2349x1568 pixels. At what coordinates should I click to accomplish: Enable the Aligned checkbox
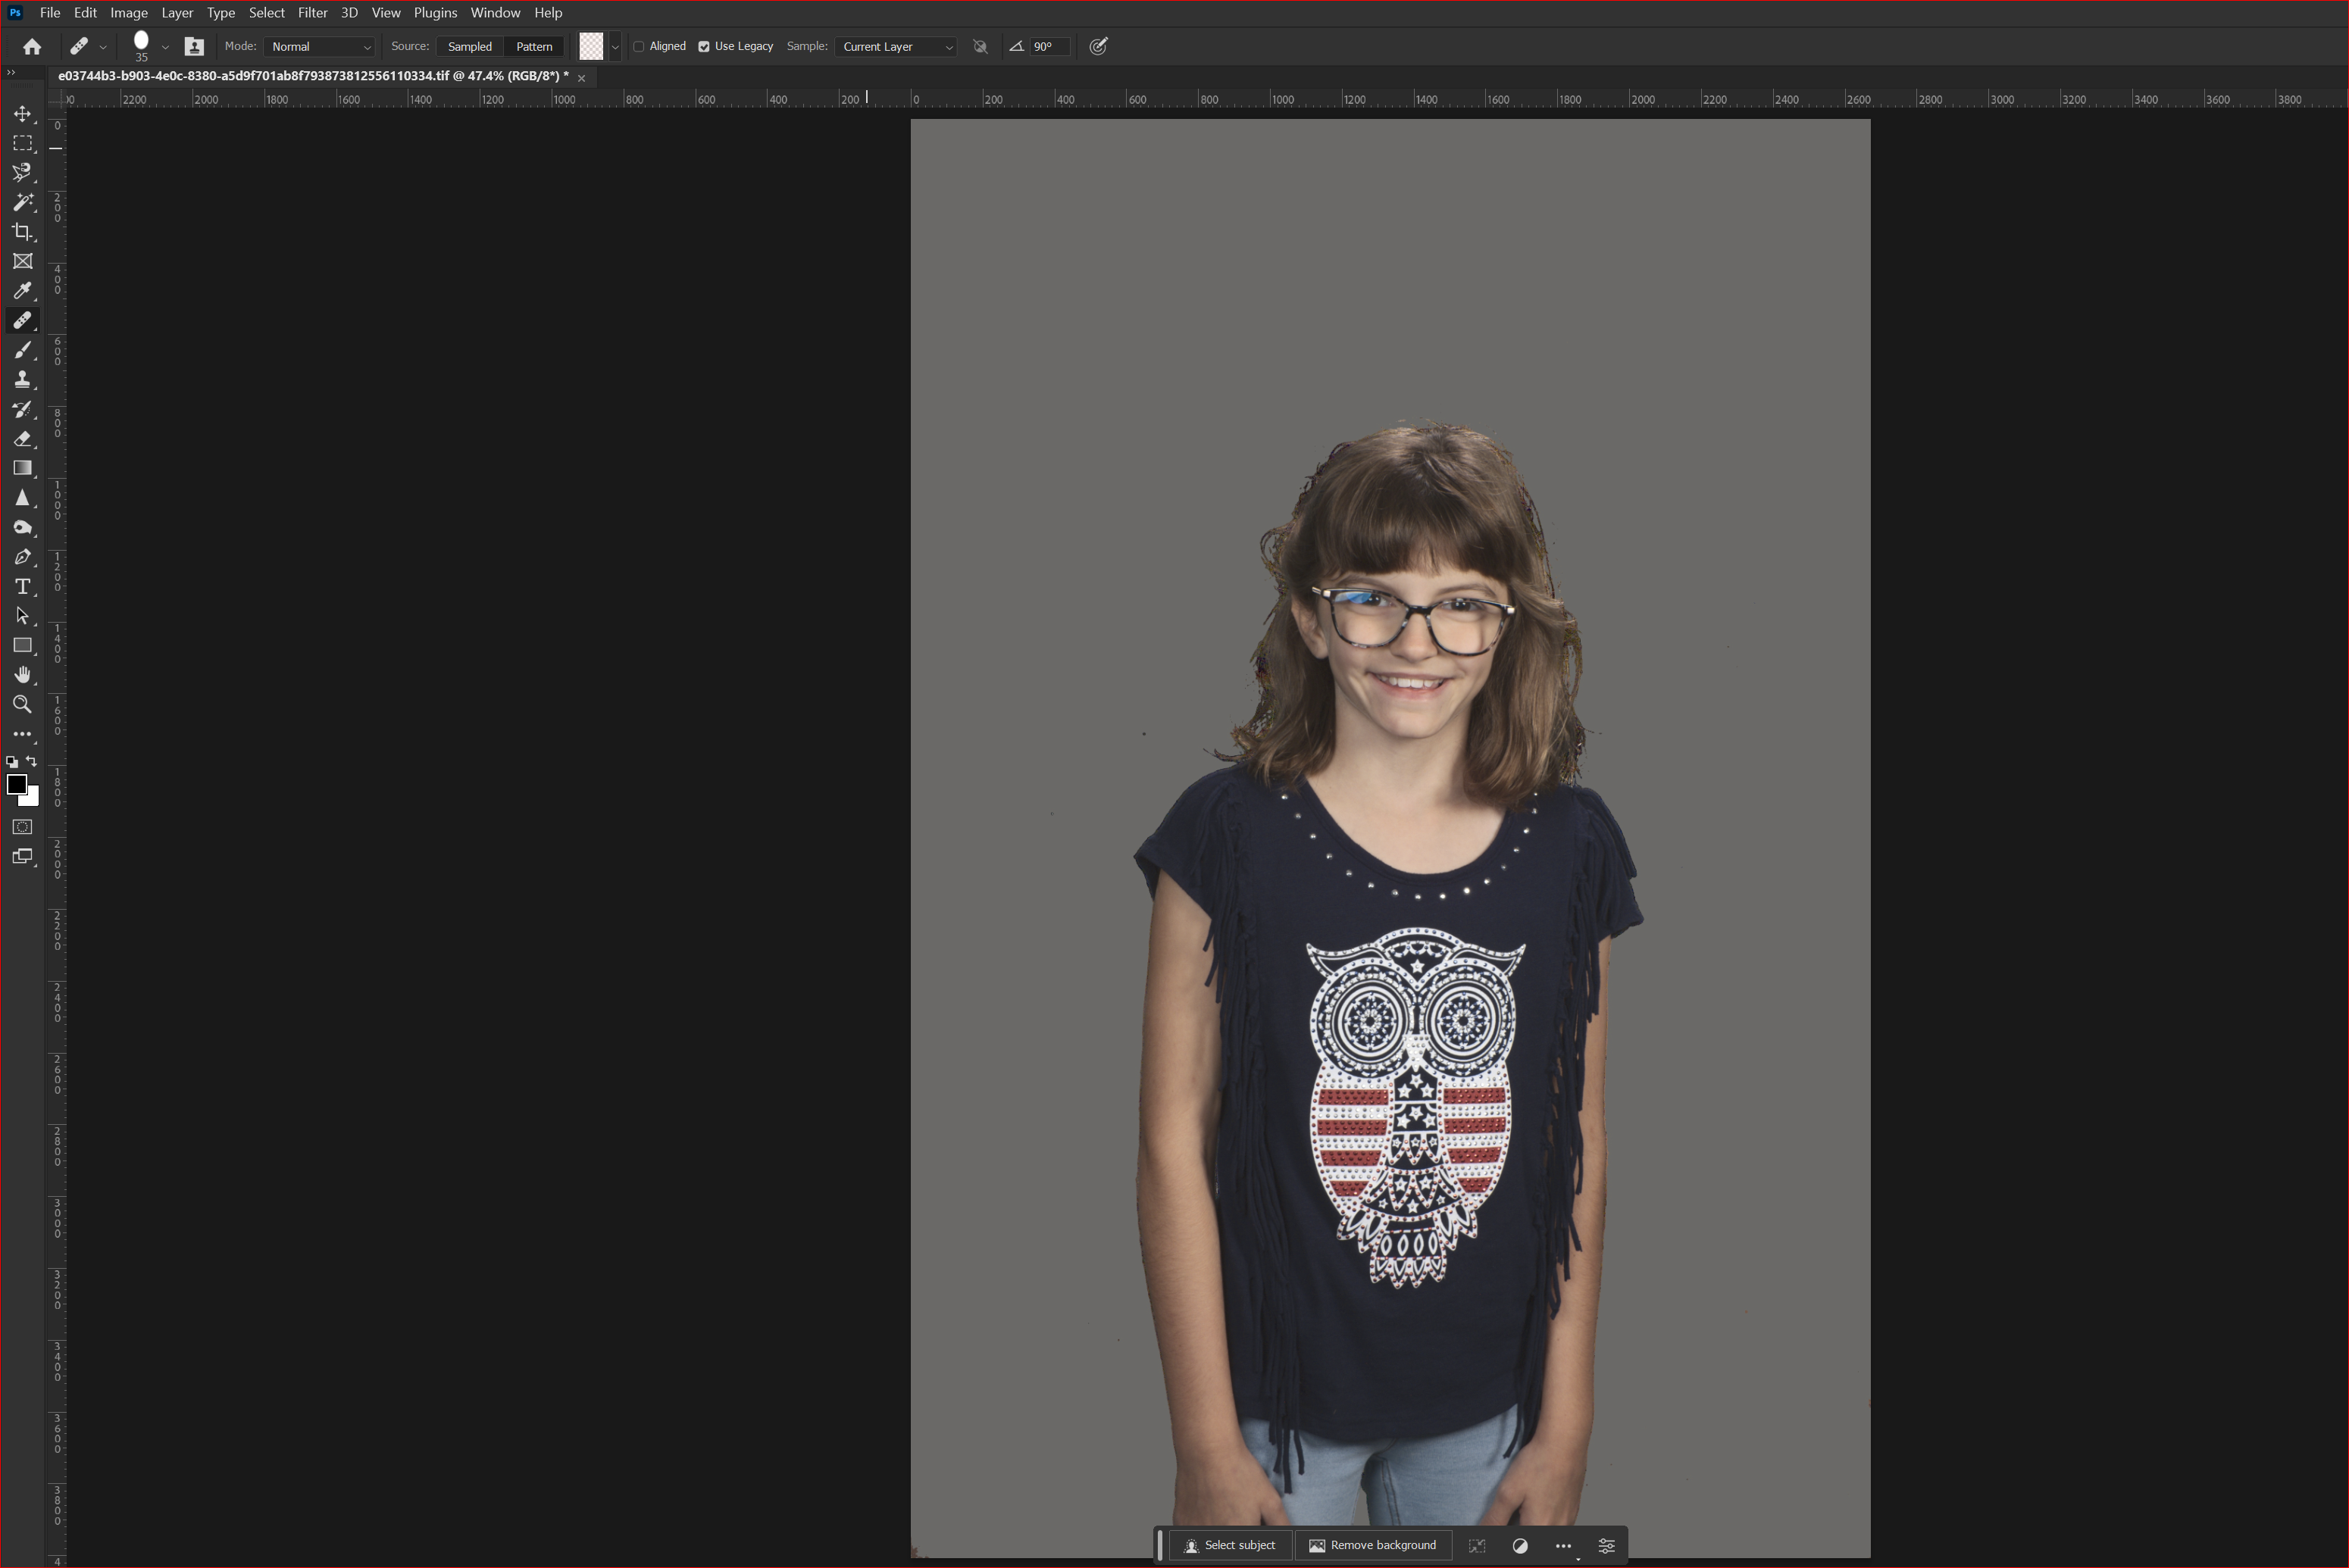point(640,46)
